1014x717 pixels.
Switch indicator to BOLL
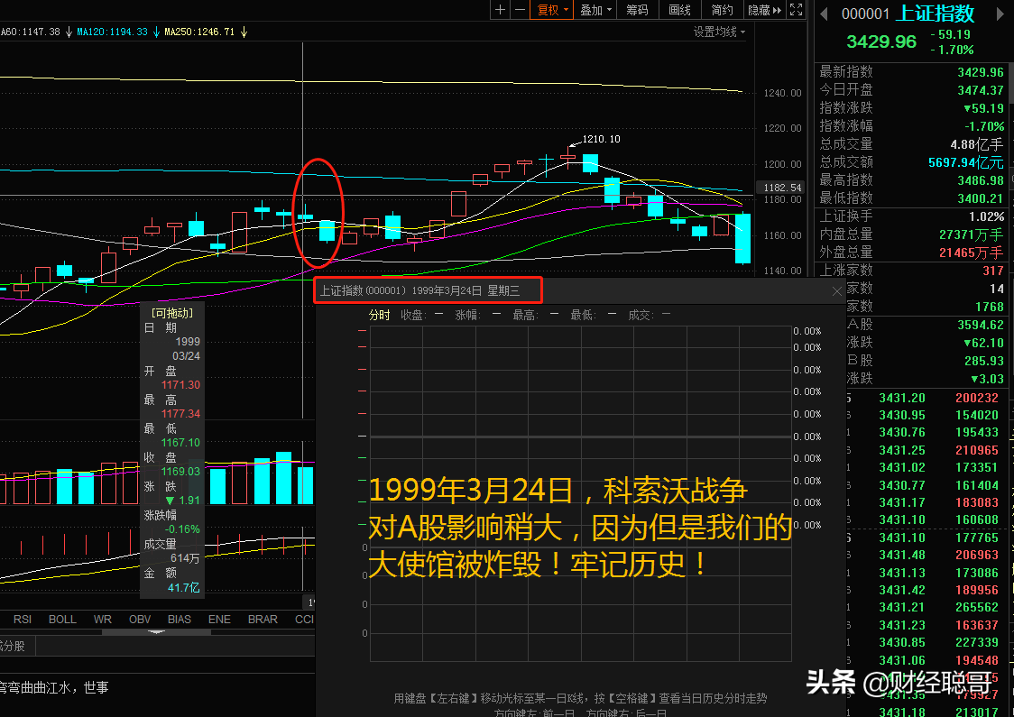click(63, 619)
